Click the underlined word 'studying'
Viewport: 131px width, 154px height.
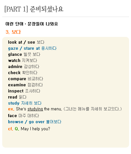pos(35,109)
